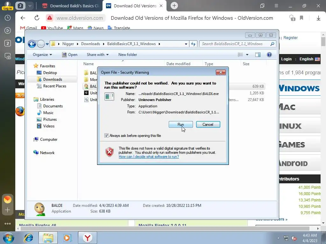Screen dimensions: 326x244
Task: Open the Register link on the webpage
Action: [290, 38]
